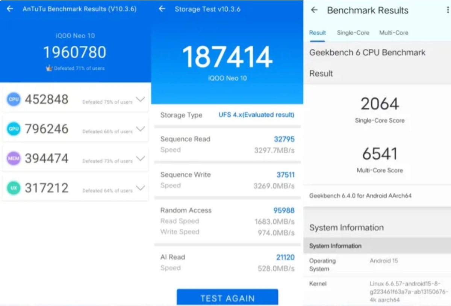Click the Kernel row label
The height and width of the screenshot is (306, 451).
click(x=318, y=284)
